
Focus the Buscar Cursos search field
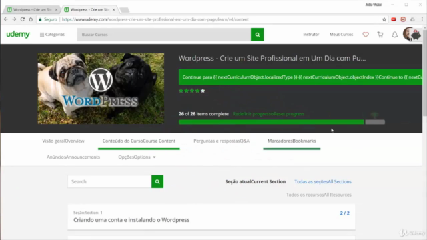click(x=164, y=35)
